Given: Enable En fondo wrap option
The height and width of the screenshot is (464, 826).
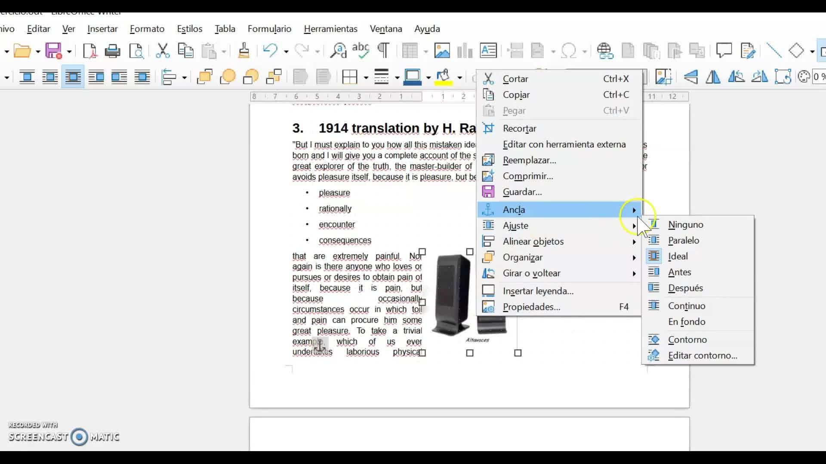Looking at the screenshot, I should point(686,322).
